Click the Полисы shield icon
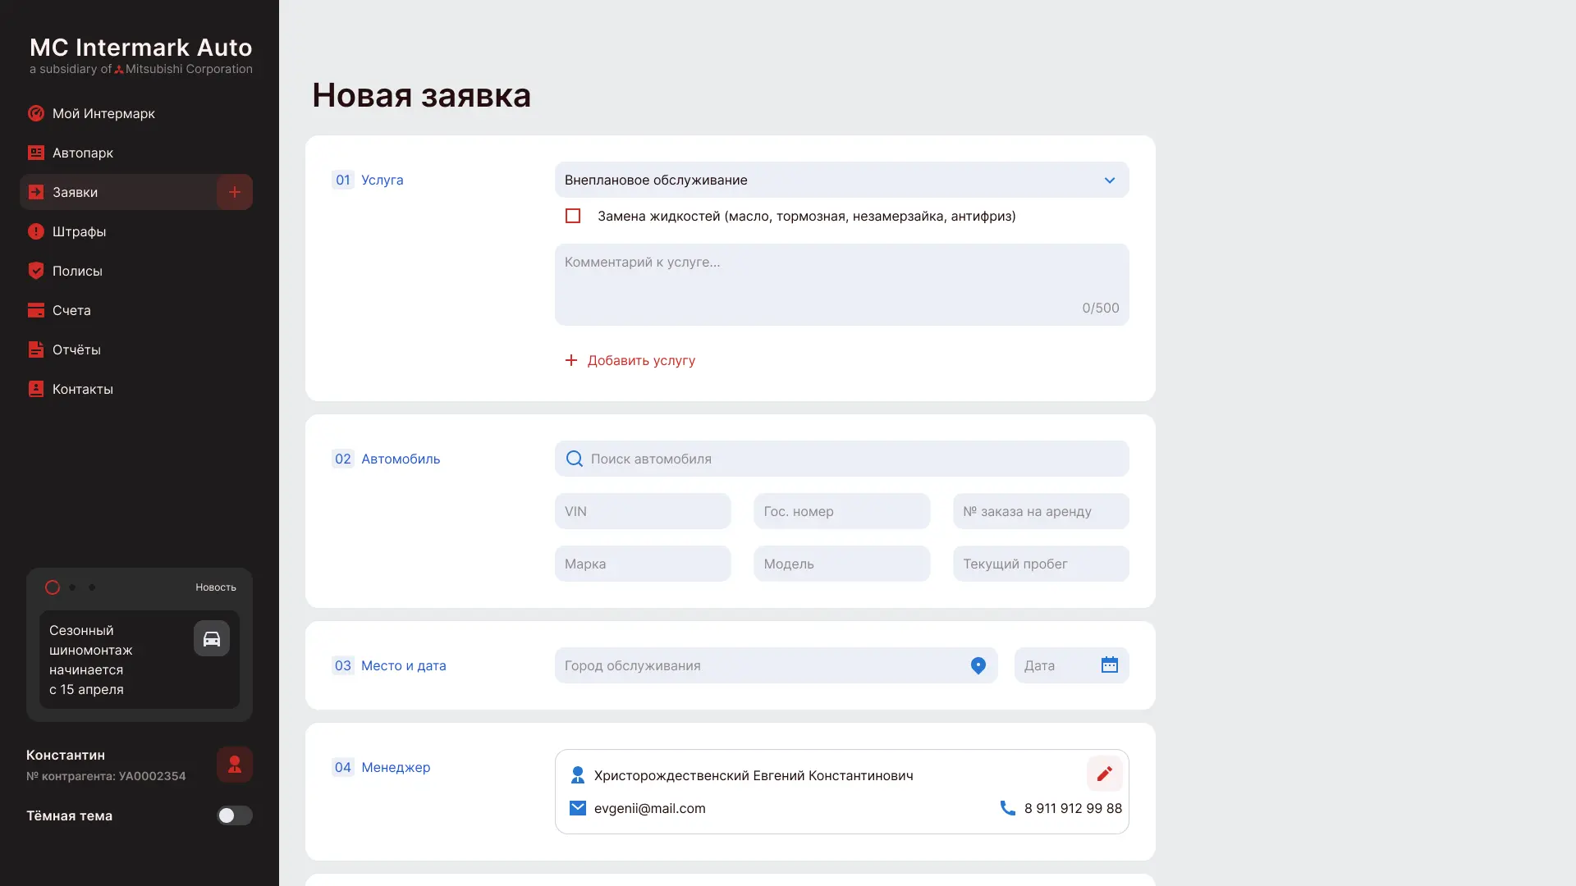Screen dimensions: 1576x886 [x=36, y=271]
